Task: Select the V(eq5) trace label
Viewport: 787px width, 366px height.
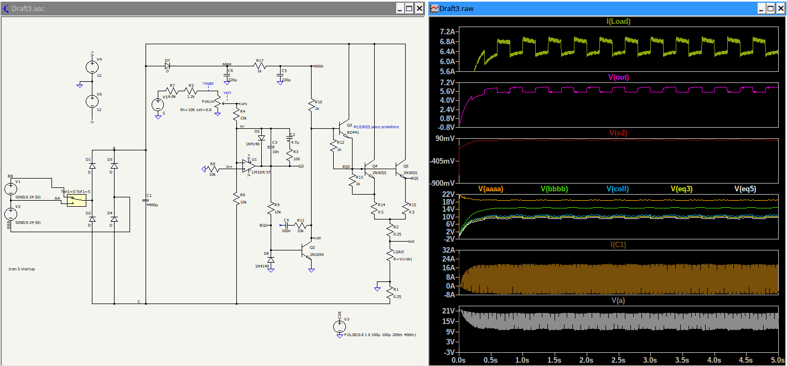Action: pyautogui.click(x=745, y=189)
